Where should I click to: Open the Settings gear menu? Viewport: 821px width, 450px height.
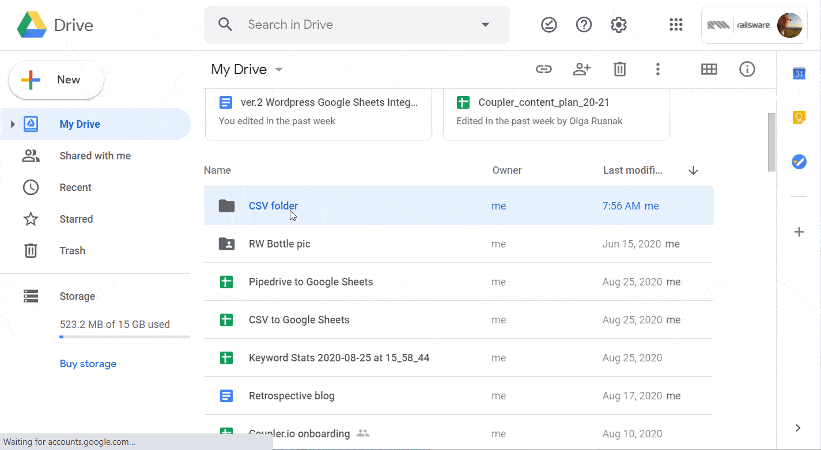618,25
